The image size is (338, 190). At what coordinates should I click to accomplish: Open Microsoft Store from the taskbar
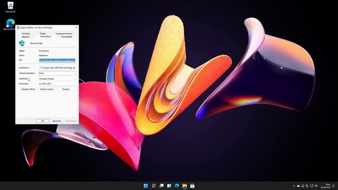click(192, 186)
